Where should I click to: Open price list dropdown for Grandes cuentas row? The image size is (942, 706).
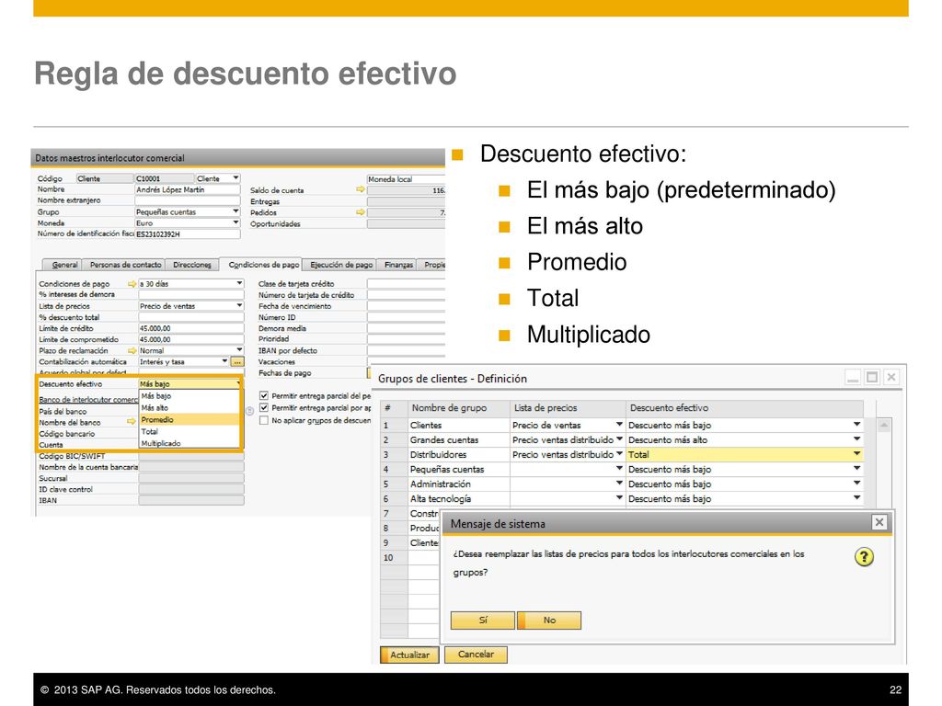coord(619,439)
